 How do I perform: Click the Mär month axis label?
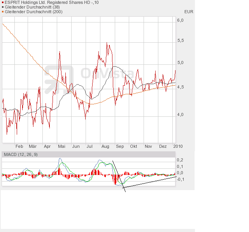(33, 146)
